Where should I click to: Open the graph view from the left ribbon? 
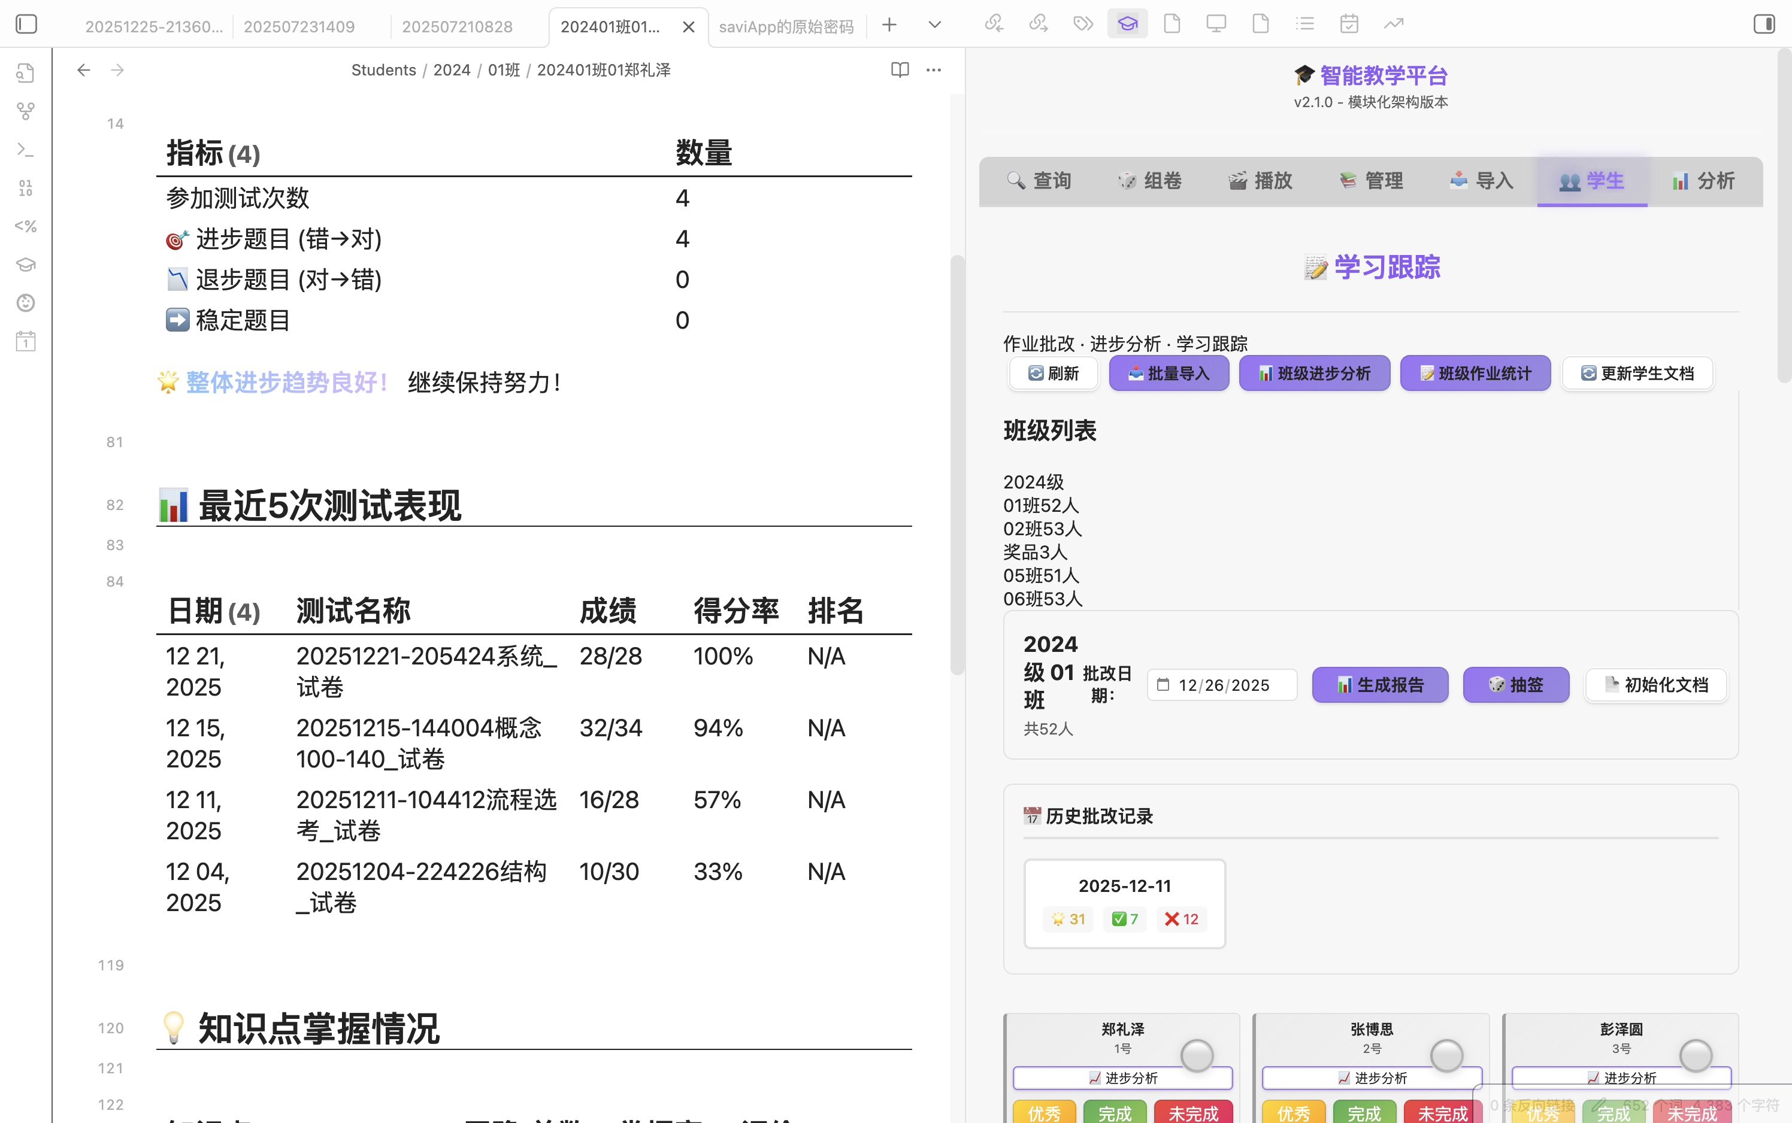tap(27, 111)
